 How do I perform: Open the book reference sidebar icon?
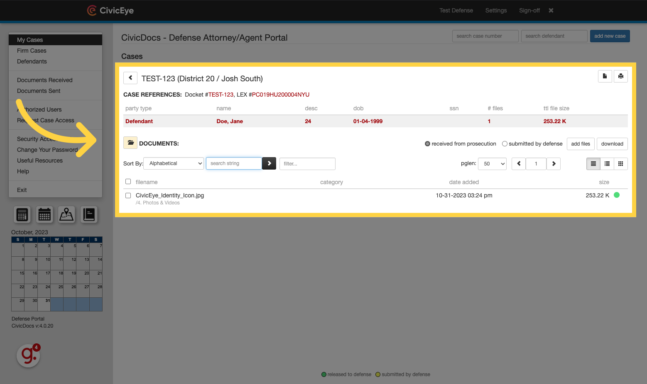[89, 214]
